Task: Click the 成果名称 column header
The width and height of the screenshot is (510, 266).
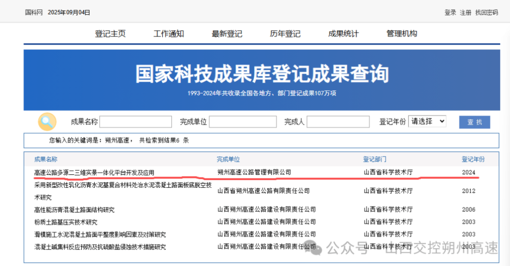Action: [x=46, y=159]
